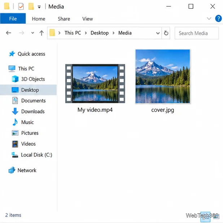Open the Customize Quick Access Toolbar dropdown arrow
223x223 pixels.
[x=39, y=7]
